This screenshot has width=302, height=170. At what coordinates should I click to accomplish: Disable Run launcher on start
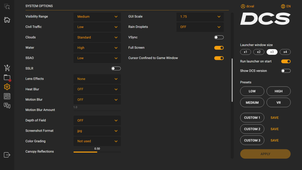(286, 61)
